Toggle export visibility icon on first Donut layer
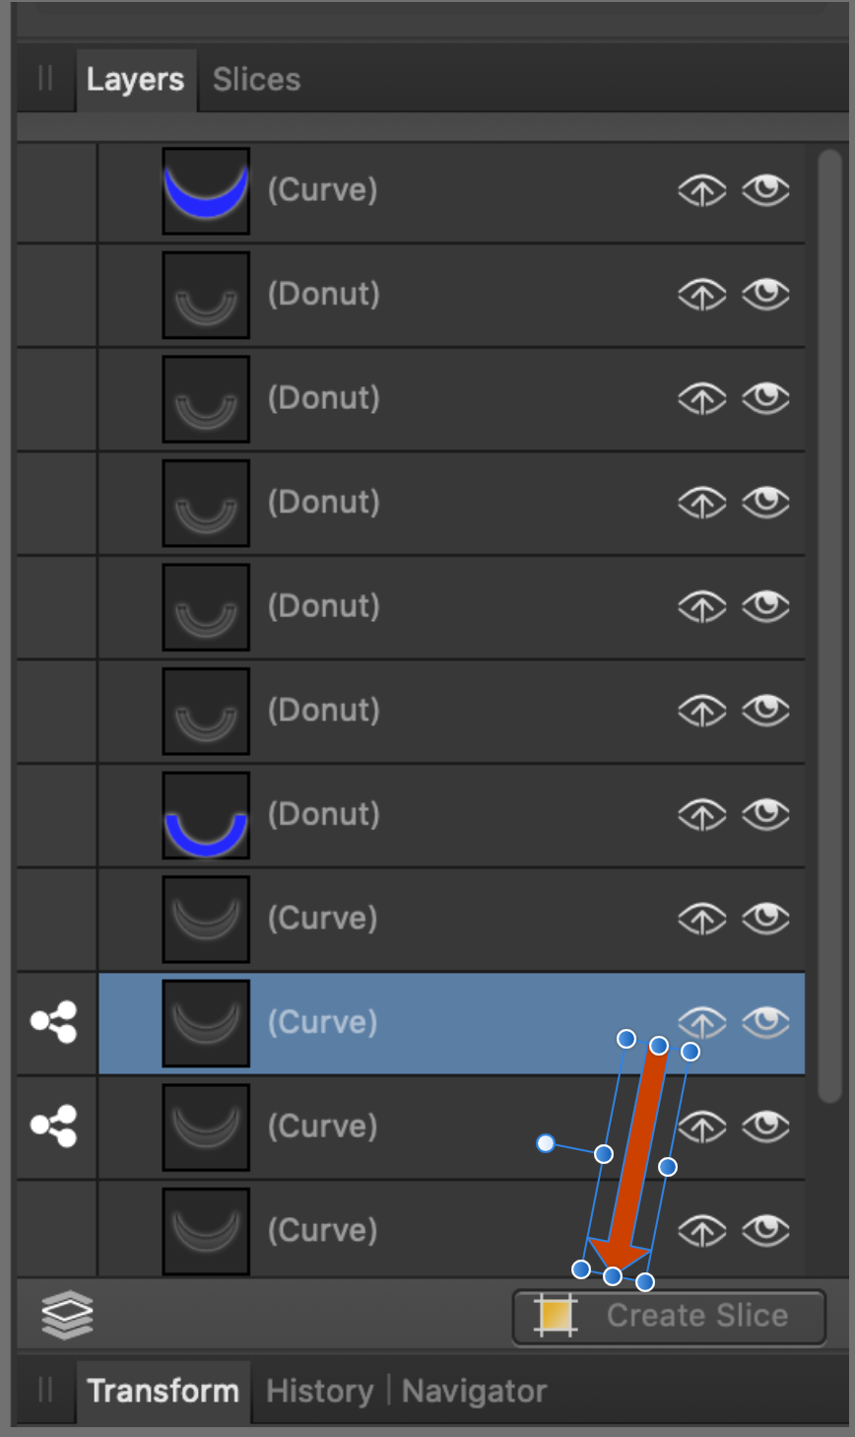 coord(702,294)
